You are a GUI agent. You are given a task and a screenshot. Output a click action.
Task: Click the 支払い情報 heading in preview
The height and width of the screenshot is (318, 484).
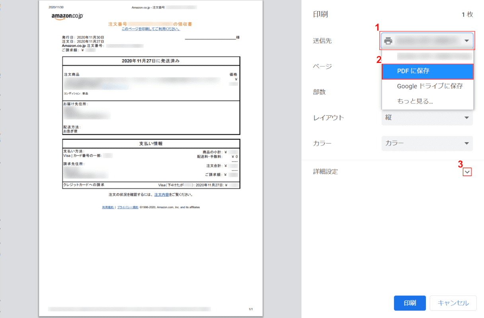(151, 143)
